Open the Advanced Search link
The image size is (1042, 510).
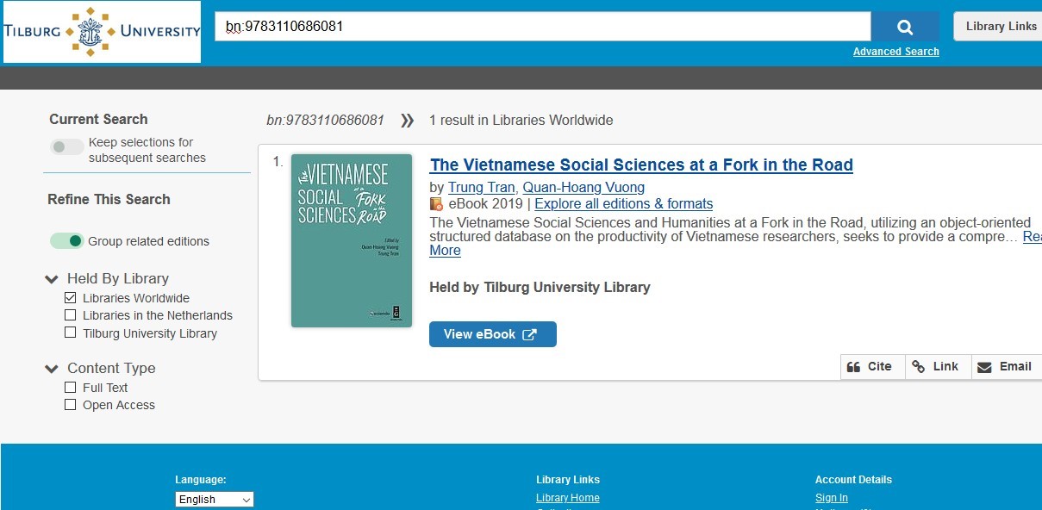895,52
